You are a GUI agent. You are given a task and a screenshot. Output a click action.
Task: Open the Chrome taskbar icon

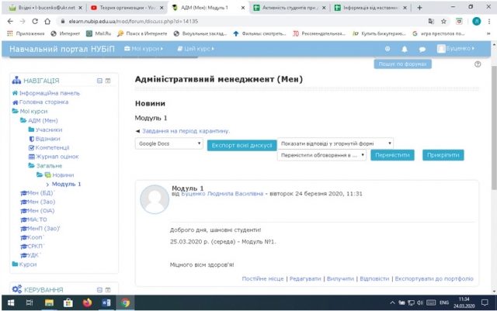coord(125,302)
